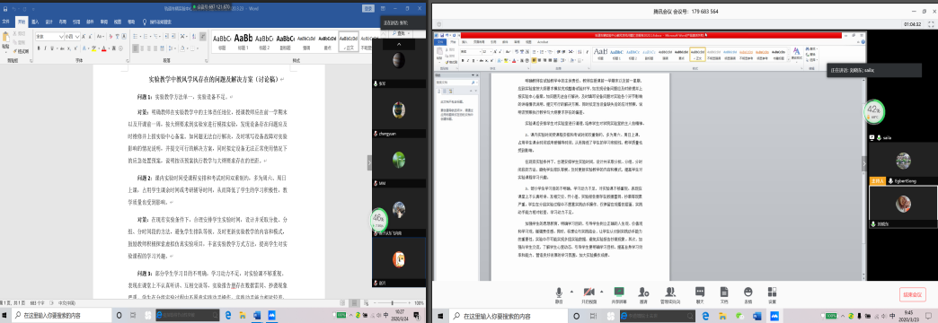The height and width of the screenshot is (323, 938).
Task: Mute microphone in Tencent Meeting toolbar
Action: 559,294
